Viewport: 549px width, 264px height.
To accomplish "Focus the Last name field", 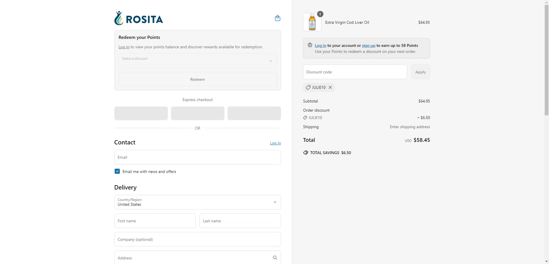I will coord(240,221).
